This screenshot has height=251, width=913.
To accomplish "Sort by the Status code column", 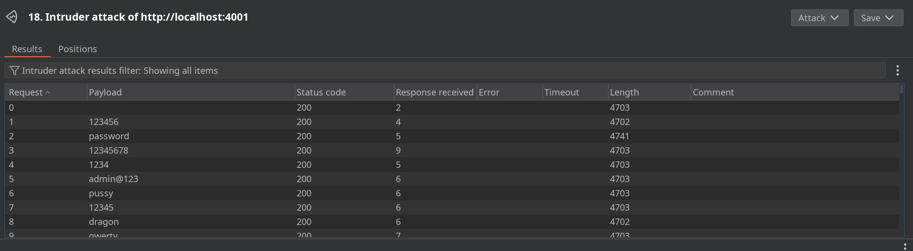I will click(343, 93).
